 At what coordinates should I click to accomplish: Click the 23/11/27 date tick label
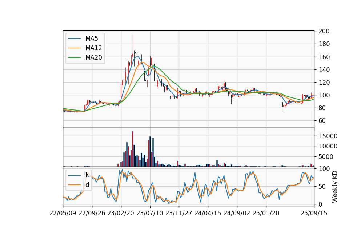click(x=179, y=213)
